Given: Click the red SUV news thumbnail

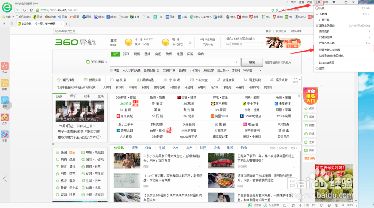Looking at the screenshot, I should click(221, 161).
